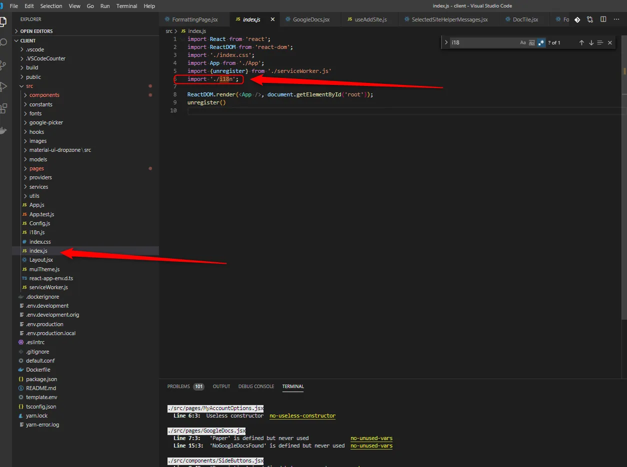Click the find input containing i18
Screen dimensions: 627x467
(x=483, y=42)
